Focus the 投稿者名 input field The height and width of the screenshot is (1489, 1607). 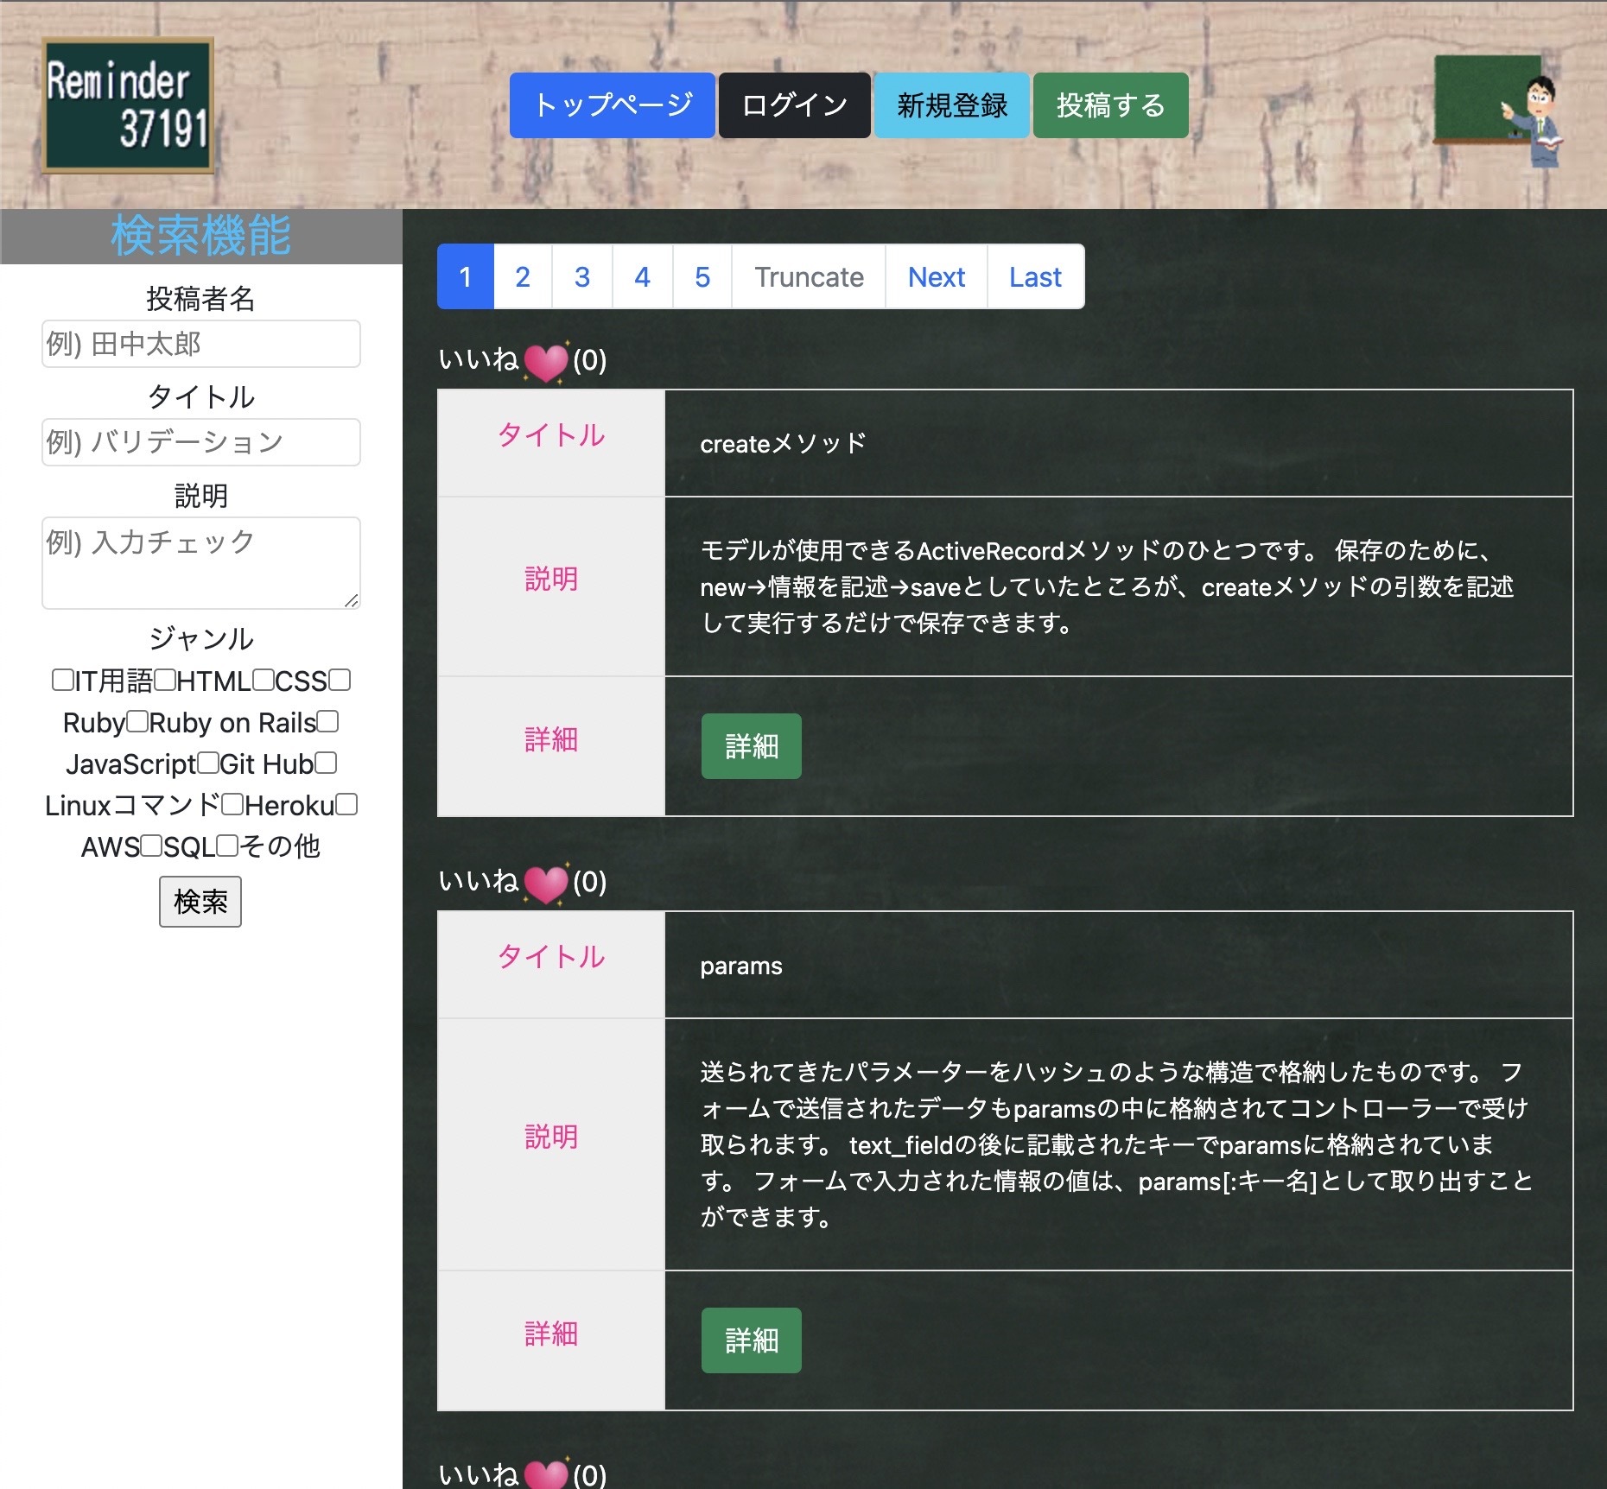tap(201, 344)
